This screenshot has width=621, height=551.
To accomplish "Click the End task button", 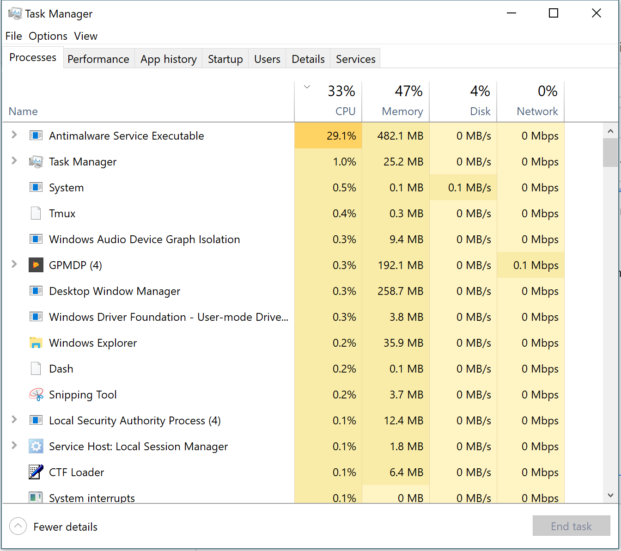I will click(571, 526).
